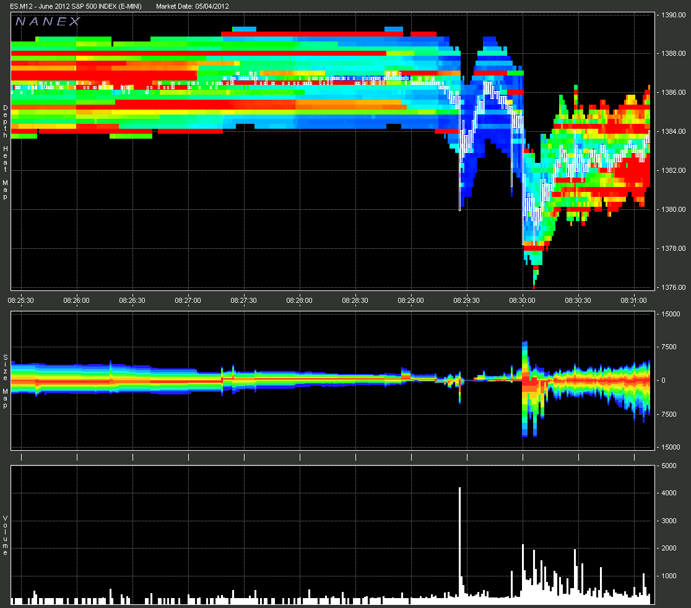The image size is (691, 608).
Task: Select the 08:26:00 time axis label
Action: pos(76,300)
